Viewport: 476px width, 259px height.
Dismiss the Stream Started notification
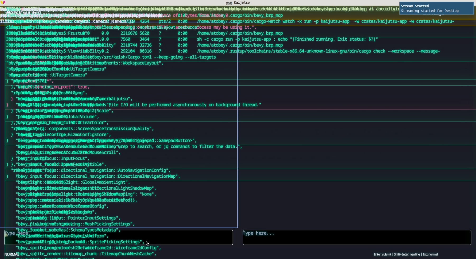[x=436, y=8]
